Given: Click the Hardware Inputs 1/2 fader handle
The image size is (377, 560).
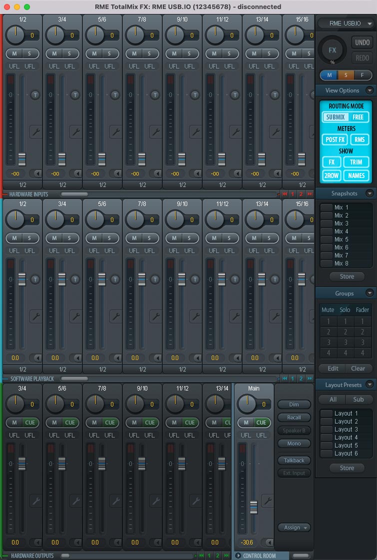Looking at the screenshot, I should (x=22, y=159).
